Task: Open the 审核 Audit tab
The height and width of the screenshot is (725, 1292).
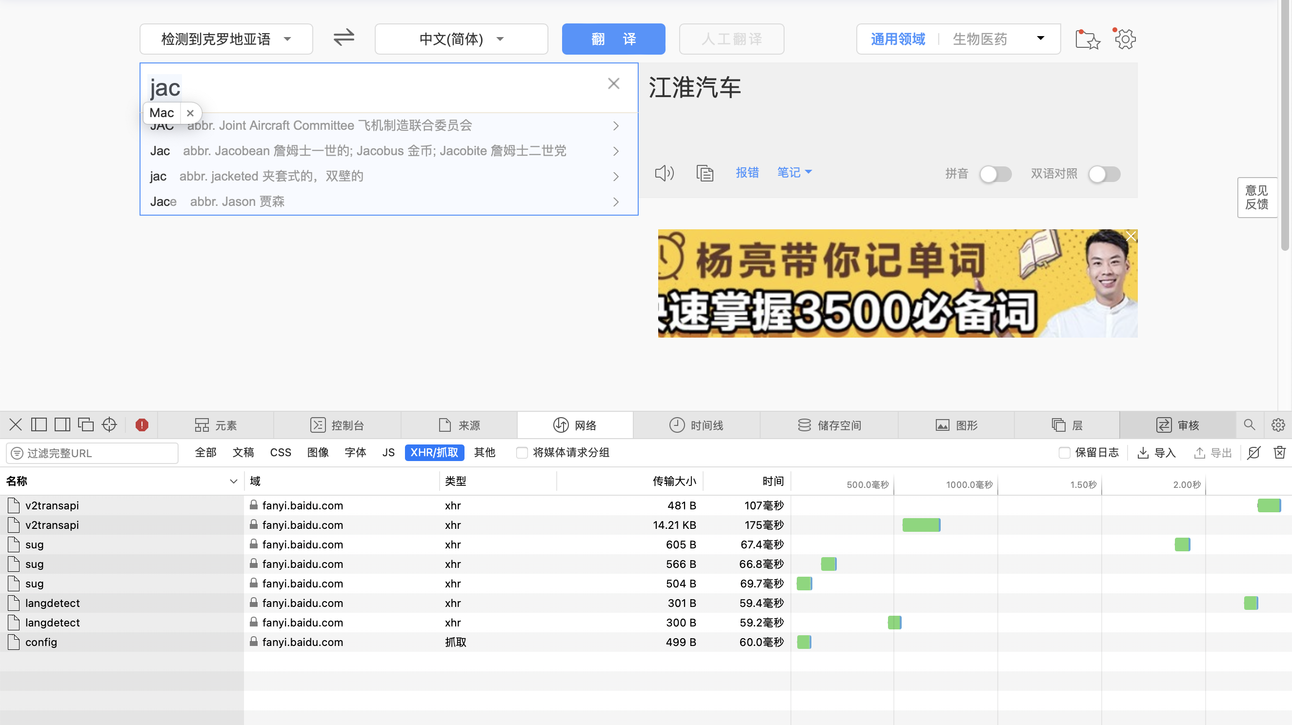Action: coord(1178,425)
